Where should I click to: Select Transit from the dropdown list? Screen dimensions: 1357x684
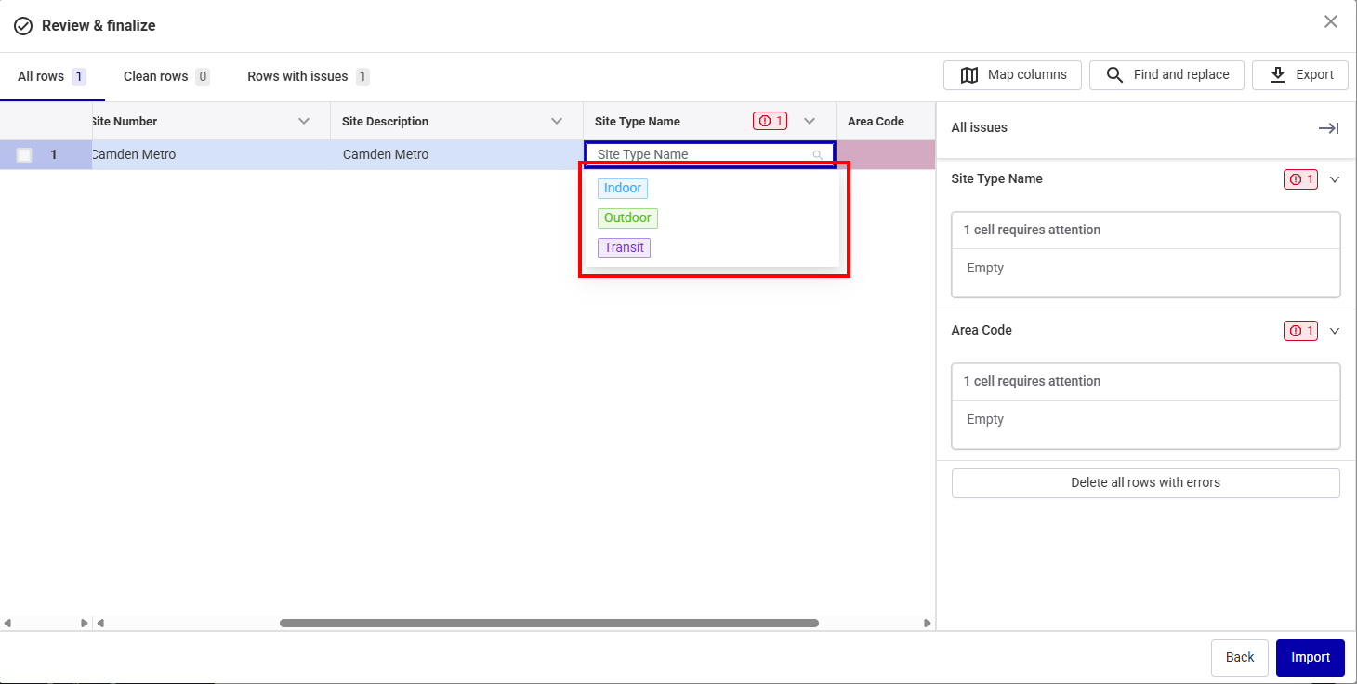click(624, 248)
